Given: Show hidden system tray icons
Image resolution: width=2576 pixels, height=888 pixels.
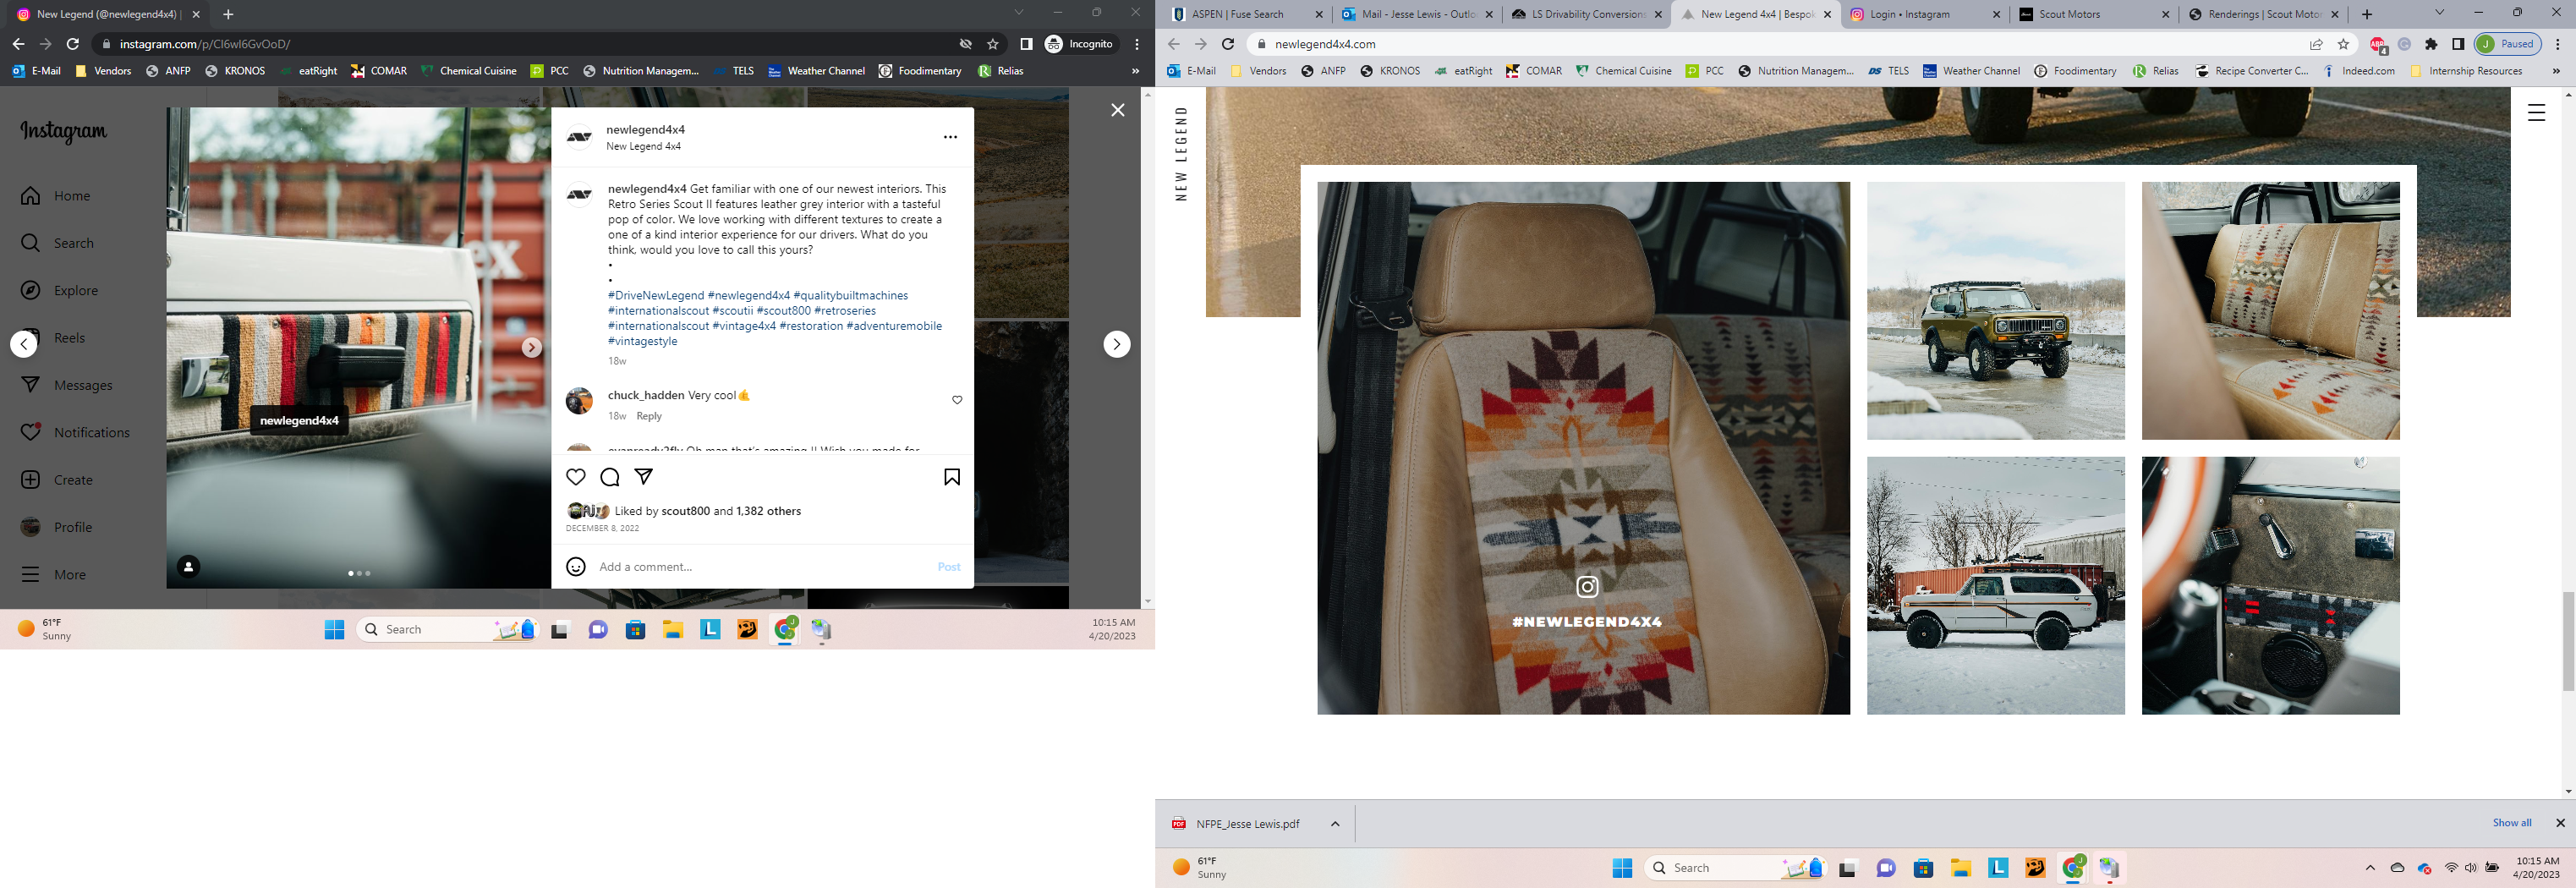Looking at the screenshot, I should point(2369,868).
